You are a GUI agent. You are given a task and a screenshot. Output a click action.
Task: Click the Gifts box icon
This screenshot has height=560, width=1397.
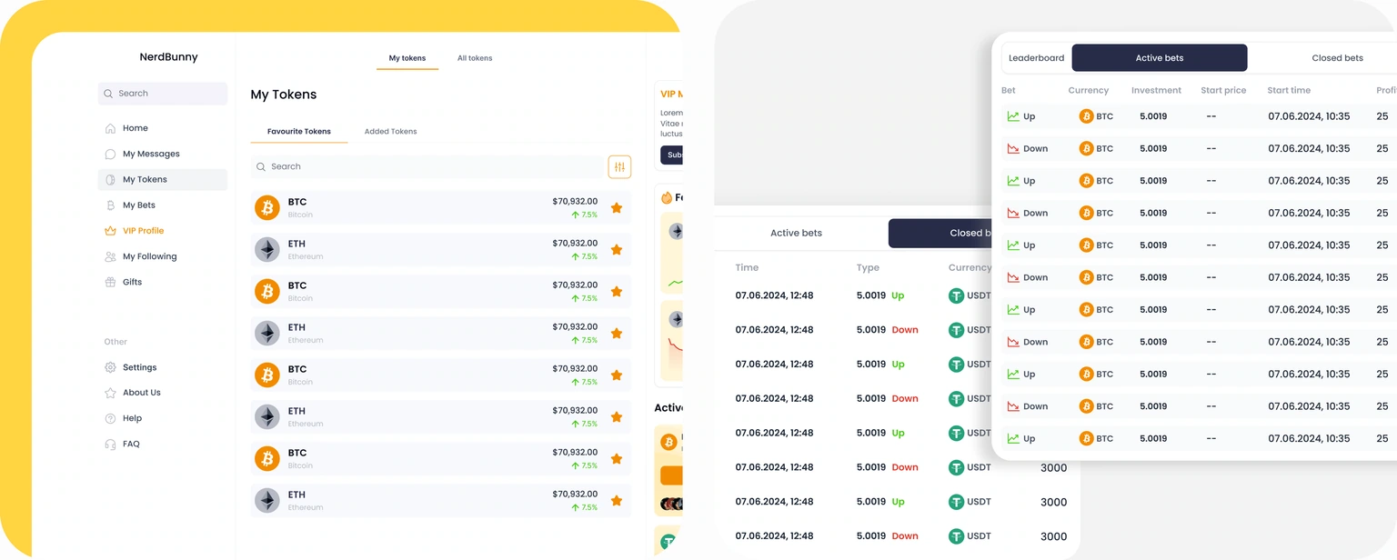[110, 282]
